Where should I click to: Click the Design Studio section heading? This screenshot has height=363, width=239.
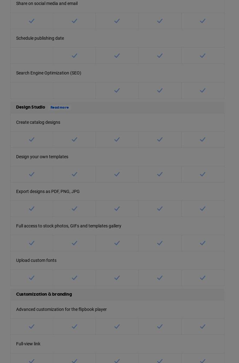[x=30, y=107]
